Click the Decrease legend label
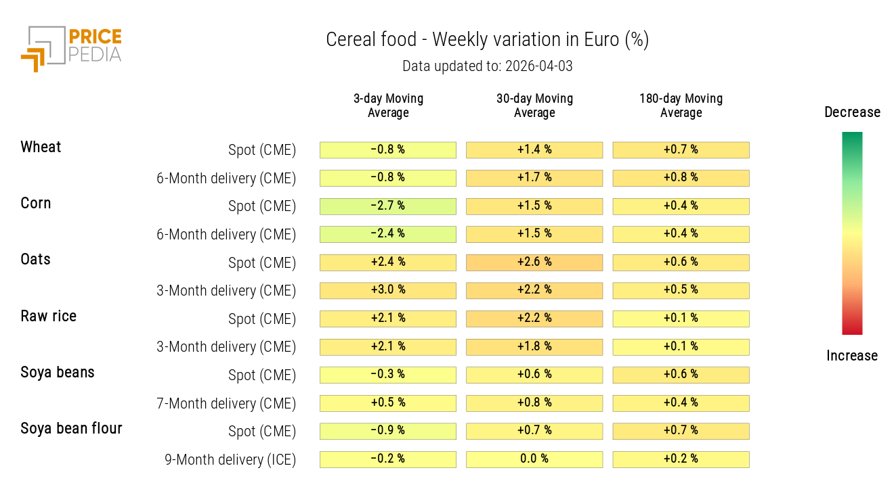 coord(852,112)
